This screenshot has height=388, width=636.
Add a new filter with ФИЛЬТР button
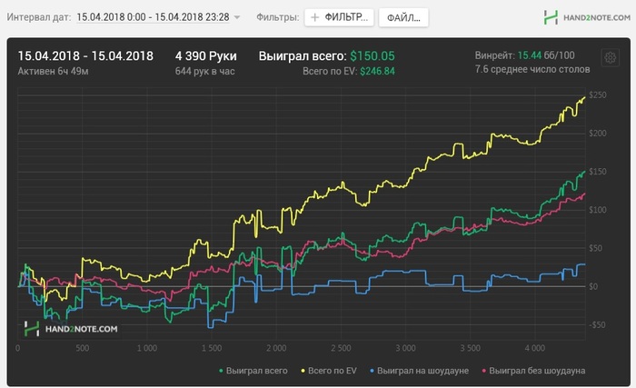click(339, 17)
